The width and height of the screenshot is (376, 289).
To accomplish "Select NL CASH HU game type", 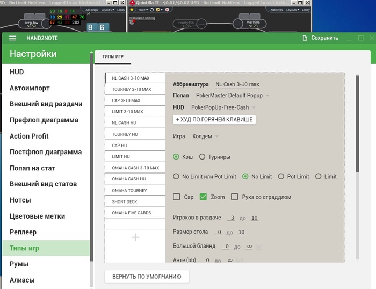I will tap(135, 123).
